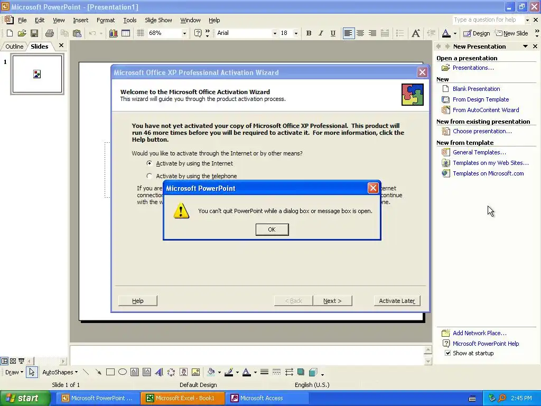
Task: Open the Slide Show menu
Action: pyautogui.click(x=158, y=20)
